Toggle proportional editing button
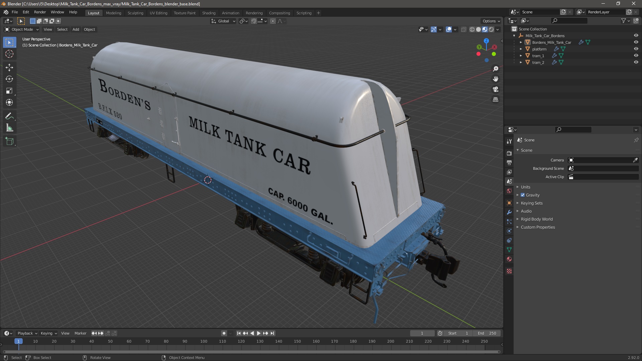 pyautogui.click(x=273, y=21)
